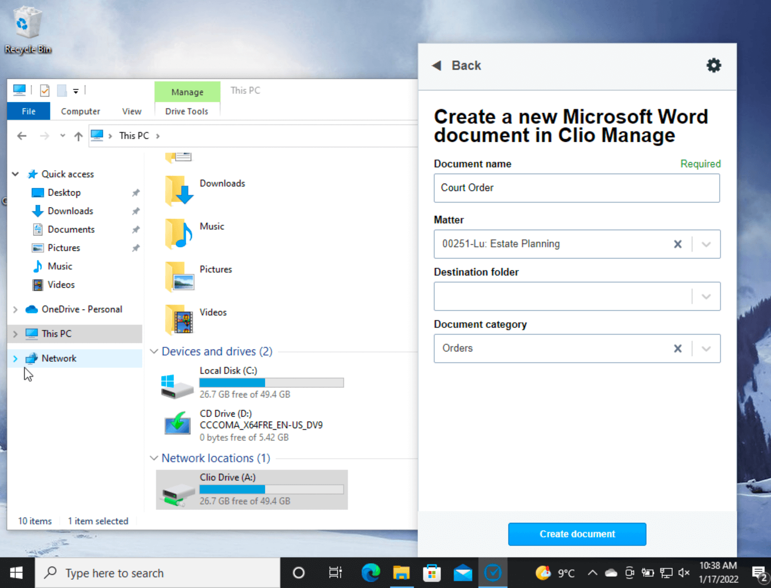
Task: Open the Drive Tools tab
Action: tap(187, 111)
